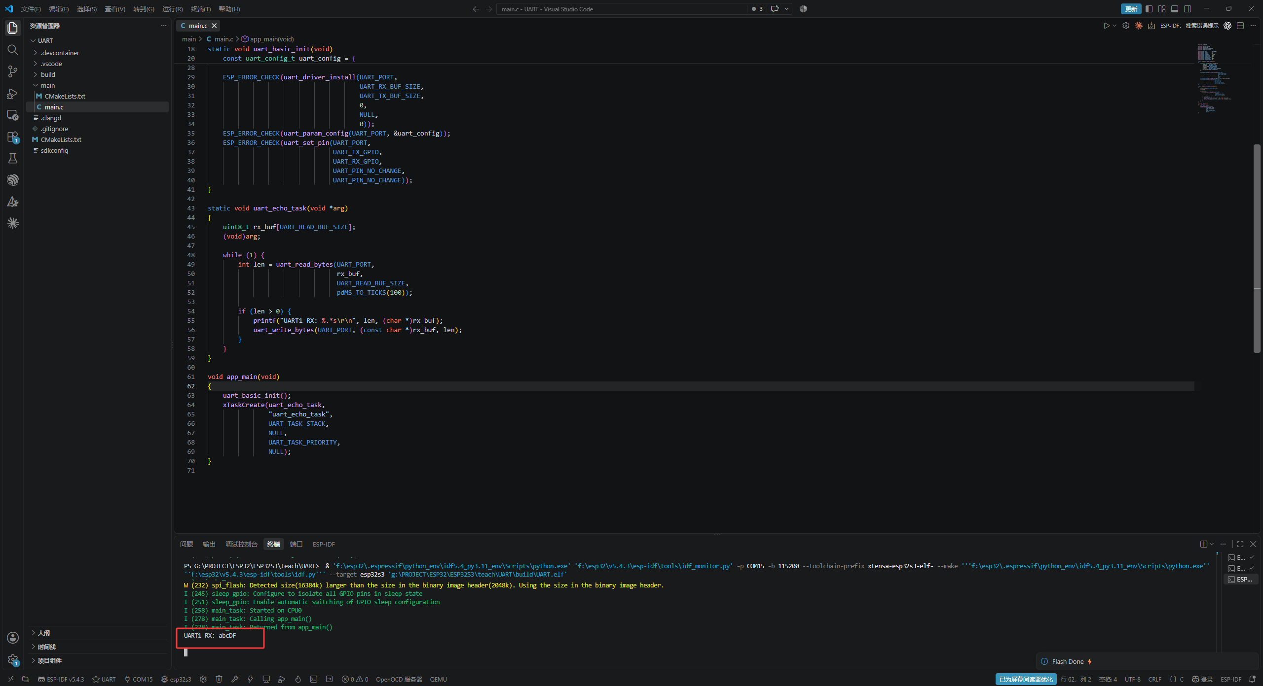1263x686 pixels.
Task: Collapse the main folder
Action: pyautogui.click(x=48, y=85)
